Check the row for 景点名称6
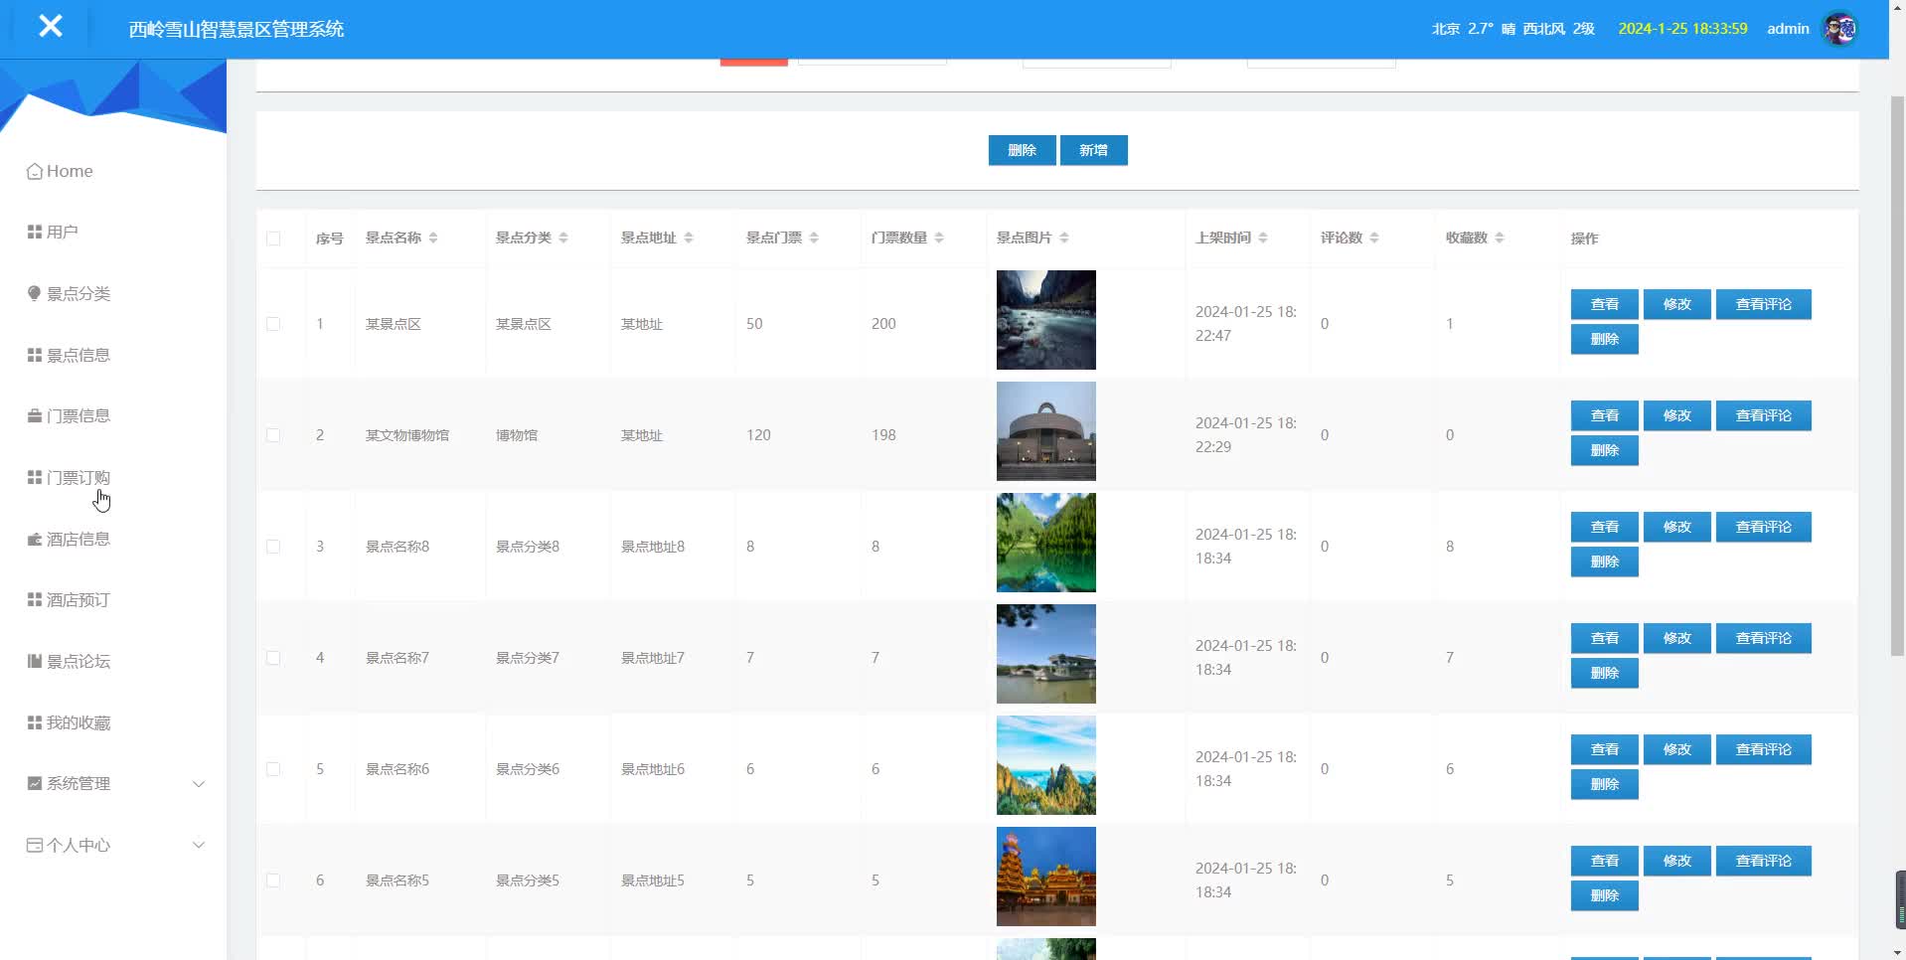 [x=273, y=769]
